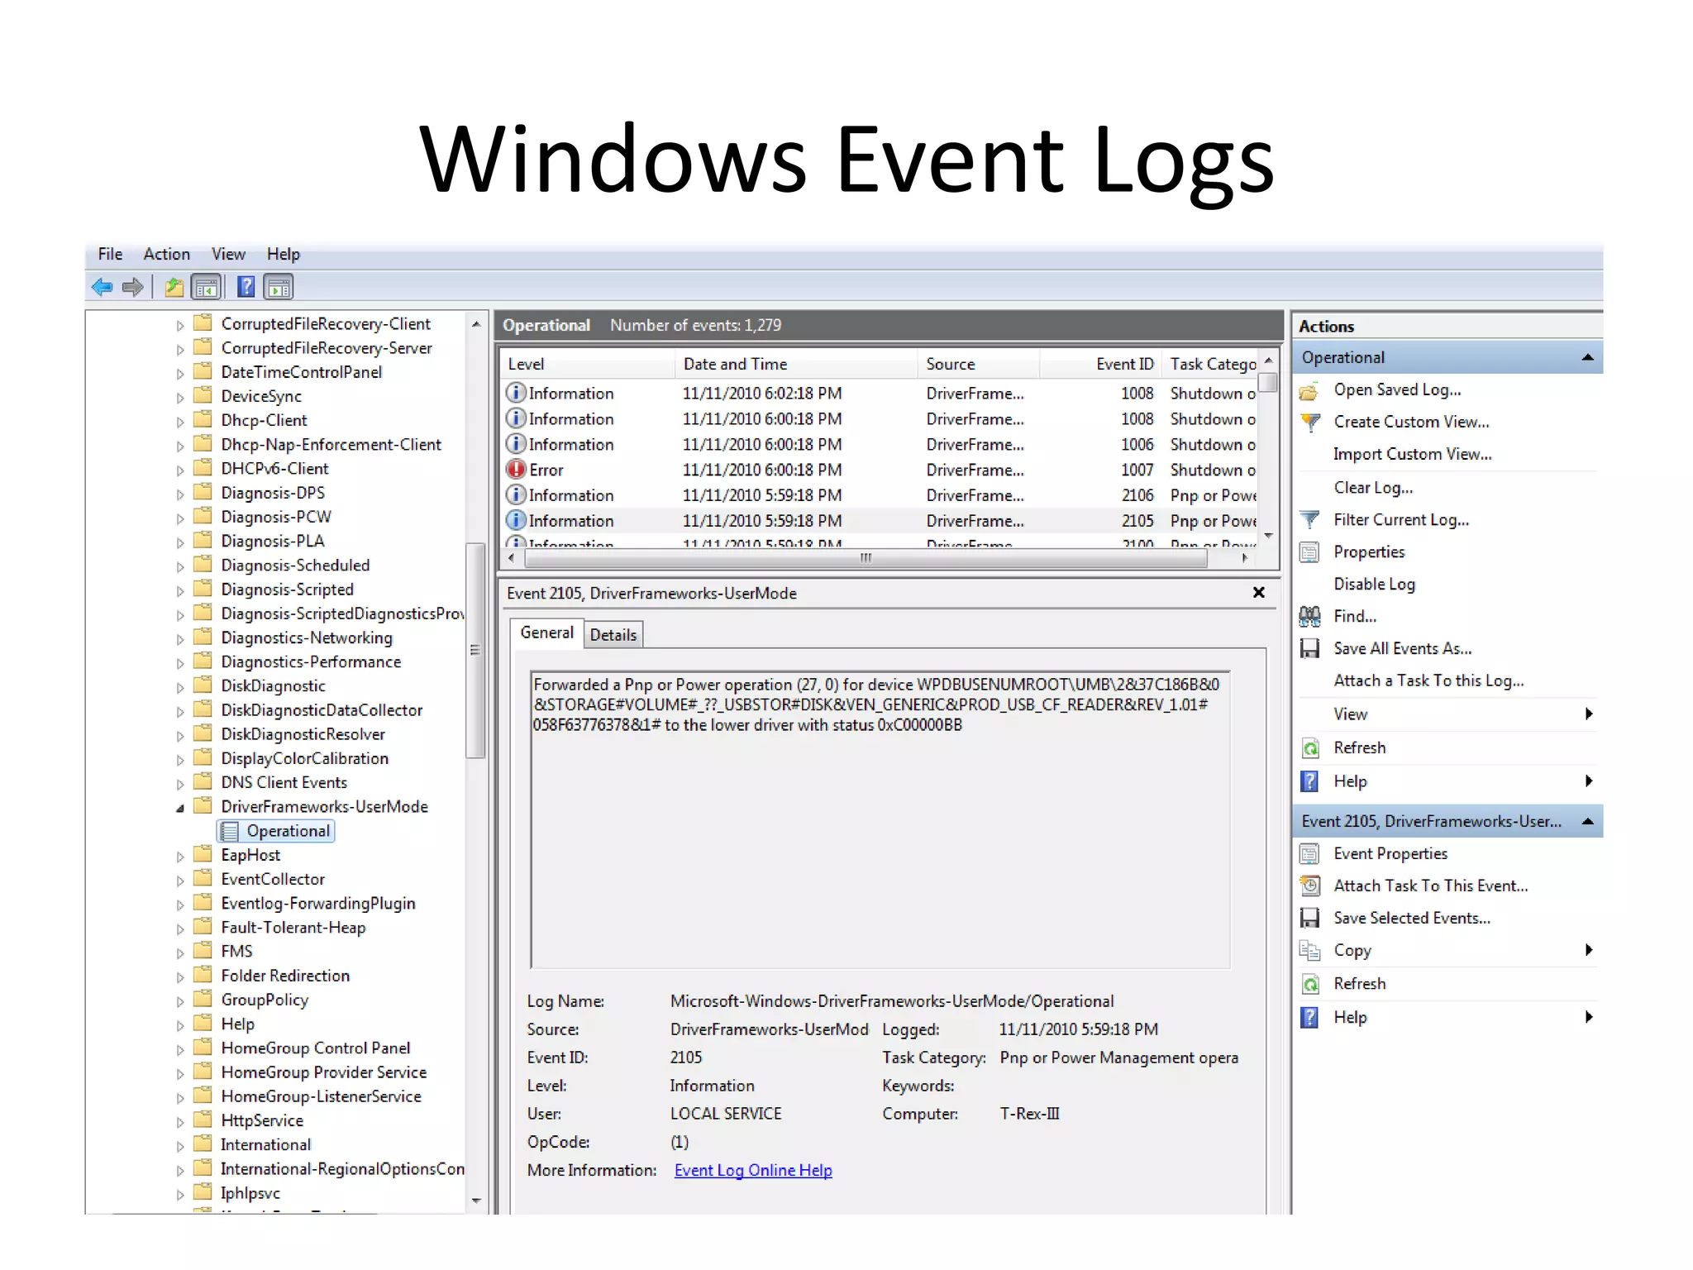Screen dimensions: 1693x1270
Task: Click the Information icon on the 6:02:18 PM event
Action: 517,393
